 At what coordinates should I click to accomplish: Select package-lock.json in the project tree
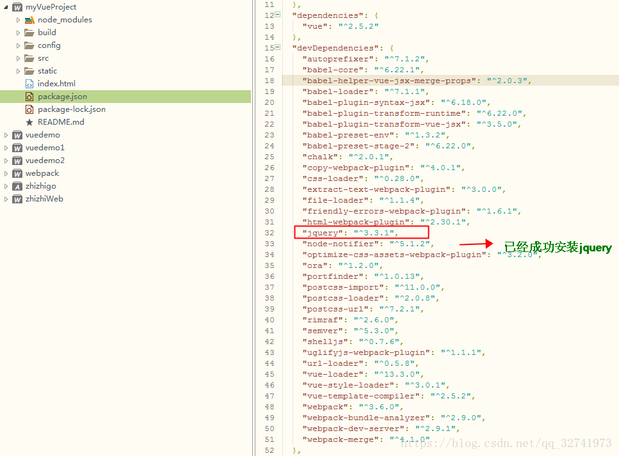pos(72,109)
